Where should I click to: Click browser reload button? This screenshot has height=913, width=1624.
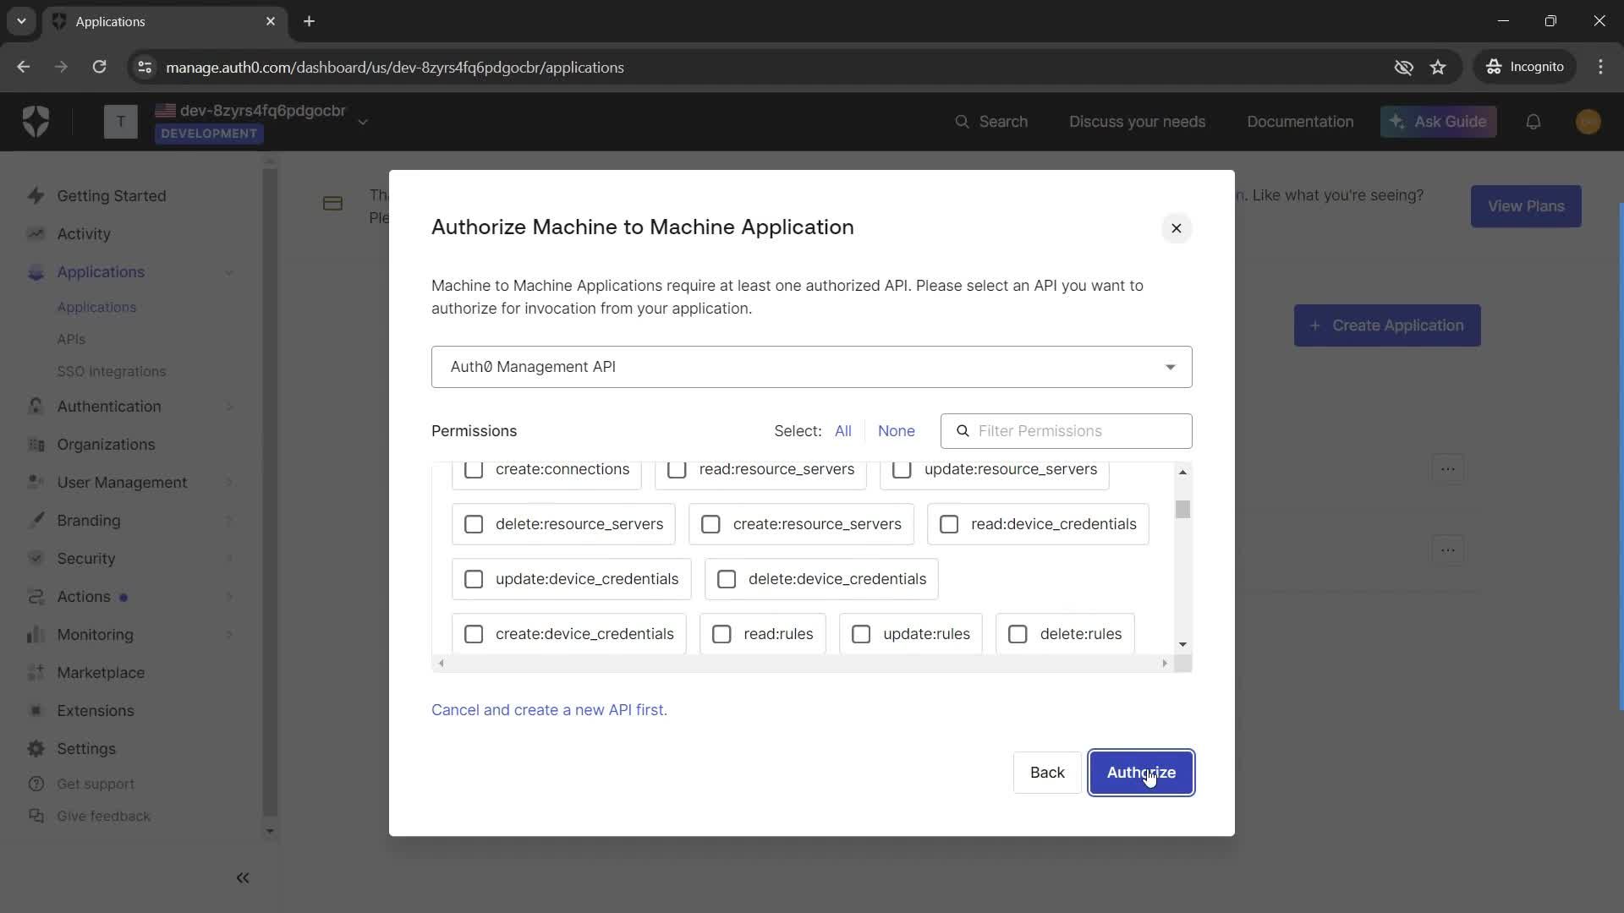[x=99, y=67]
